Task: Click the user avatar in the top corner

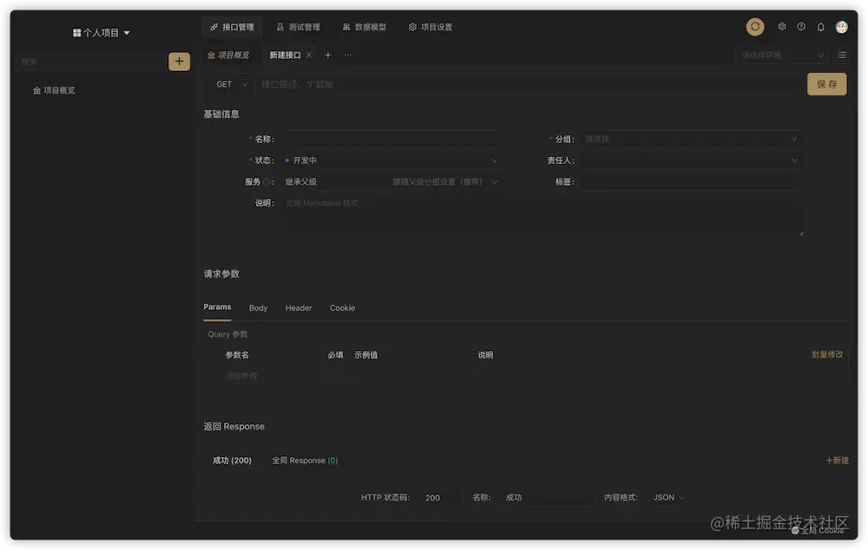Action: click(x=841, y=26)
